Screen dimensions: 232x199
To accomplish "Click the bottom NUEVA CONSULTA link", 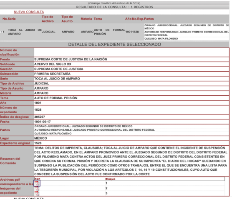I will click(29, 198).
